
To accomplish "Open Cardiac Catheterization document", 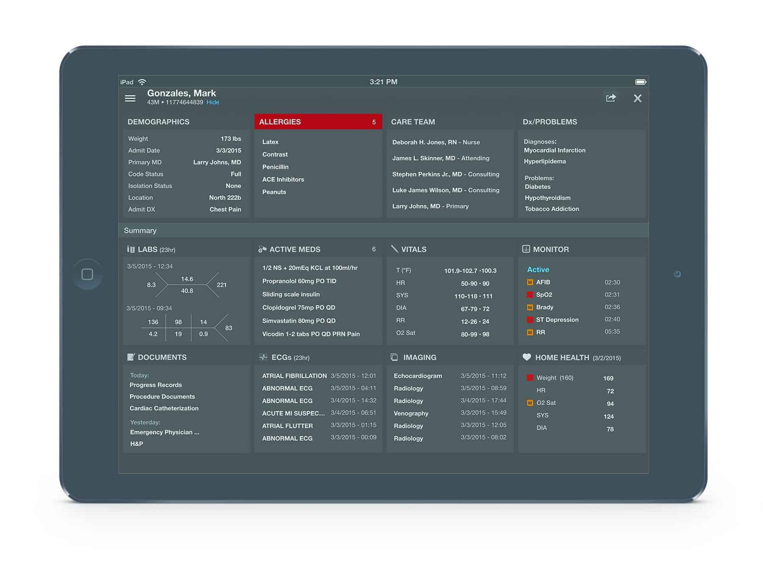I will (164, 408).
